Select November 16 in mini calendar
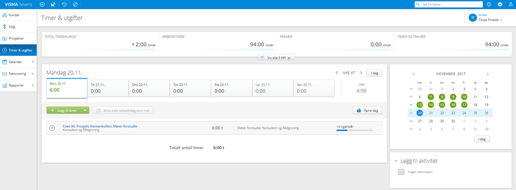The width and height of the screenshot is (516, 190). coord(453,105)
